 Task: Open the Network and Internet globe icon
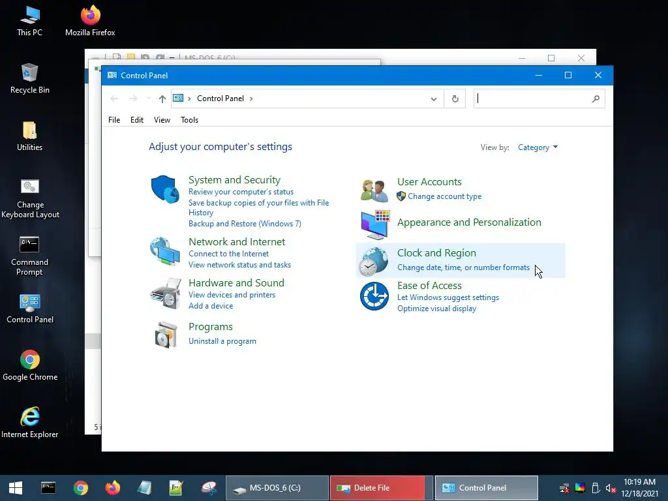(165, 251)
